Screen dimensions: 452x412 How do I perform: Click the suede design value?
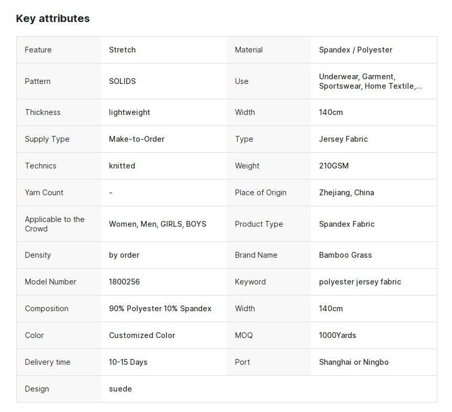coord(120,389)
